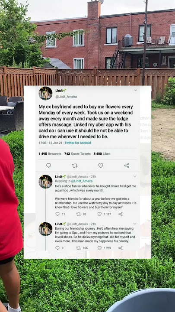Click the retweet icon showing 106 retweets
The image size is (175, 312).
(x=78, y=248)
